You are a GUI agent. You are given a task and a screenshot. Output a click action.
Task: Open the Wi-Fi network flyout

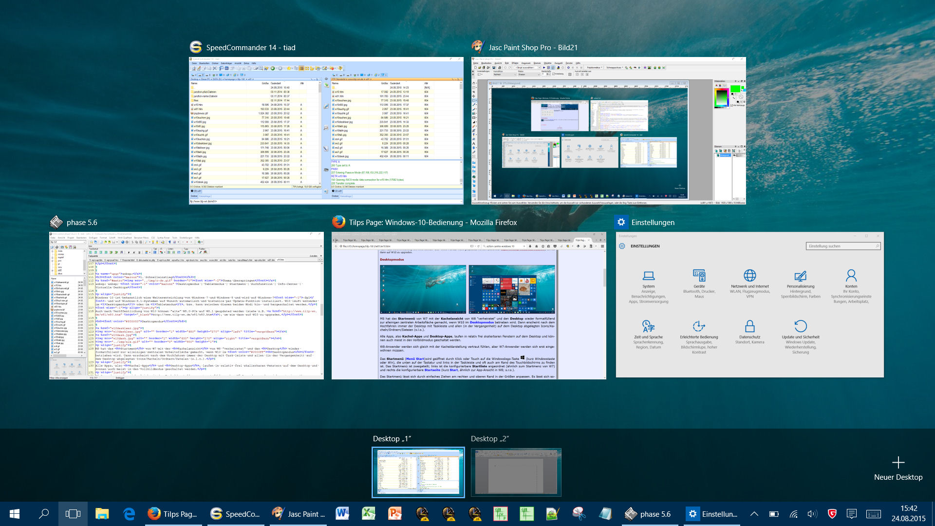pyautogui.click(x=793, y=514)
